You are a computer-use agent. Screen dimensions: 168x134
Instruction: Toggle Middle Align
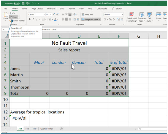pos(66,14)
